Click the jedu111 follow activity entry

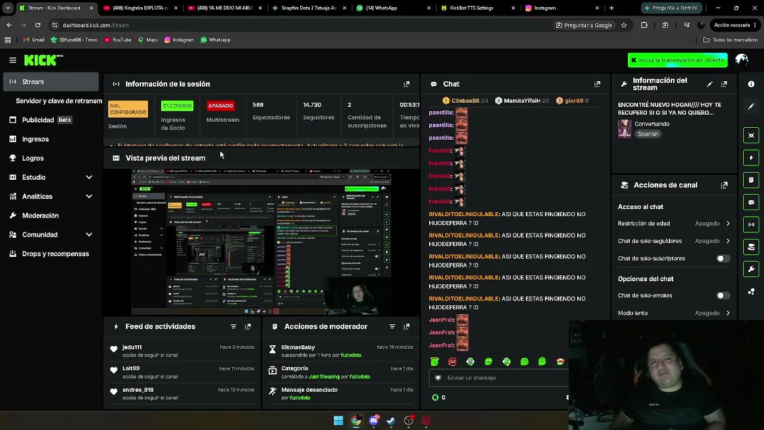pos(182,351)
